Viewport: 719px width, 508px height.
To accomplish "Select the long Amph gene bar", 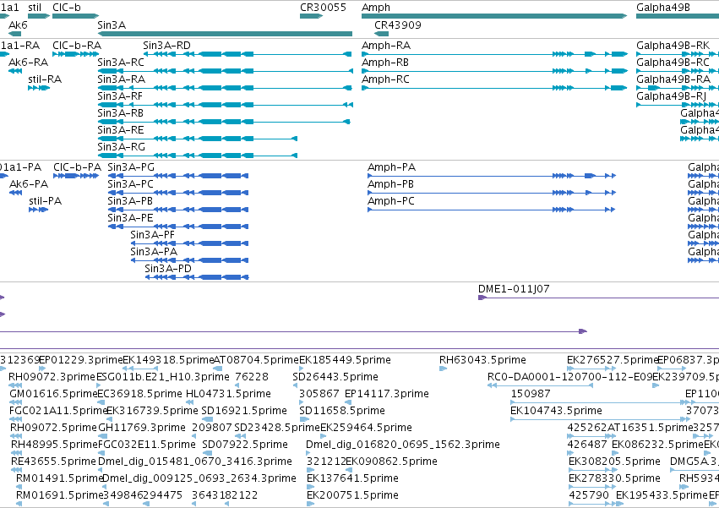I will 494,16.
